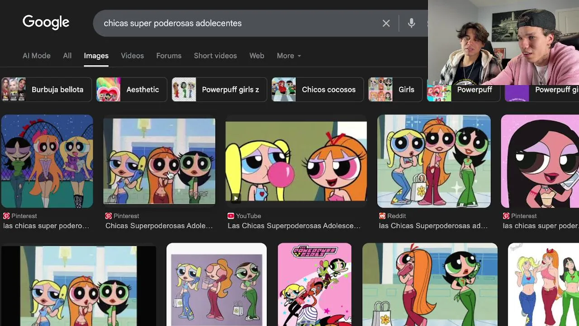Click the 'Chicas Superpoderosas Adole...' Pinterest caption
Screen dimensions: 579x326
point(159,226)
